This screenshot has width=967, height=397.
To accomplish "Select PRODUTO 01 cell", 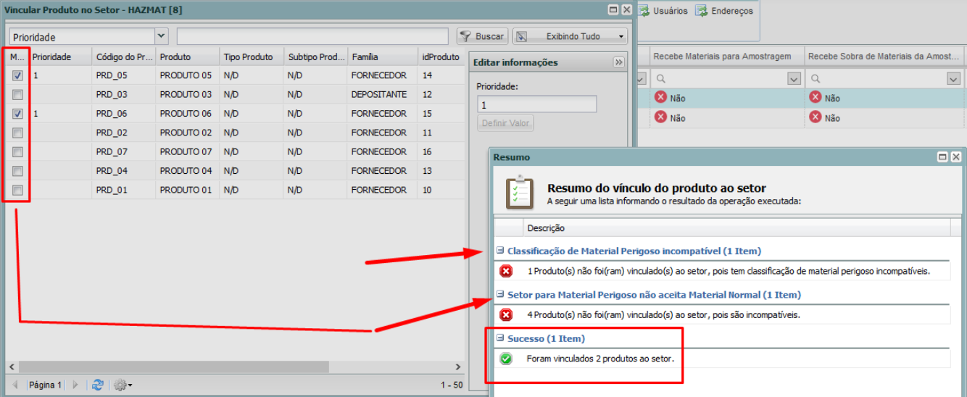I will [x=187, y=190].
